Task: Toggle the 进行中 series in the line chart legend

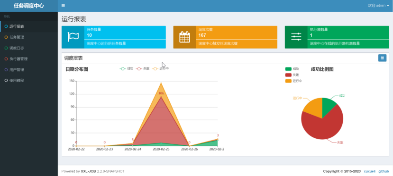Action: [x=160, y=68]
